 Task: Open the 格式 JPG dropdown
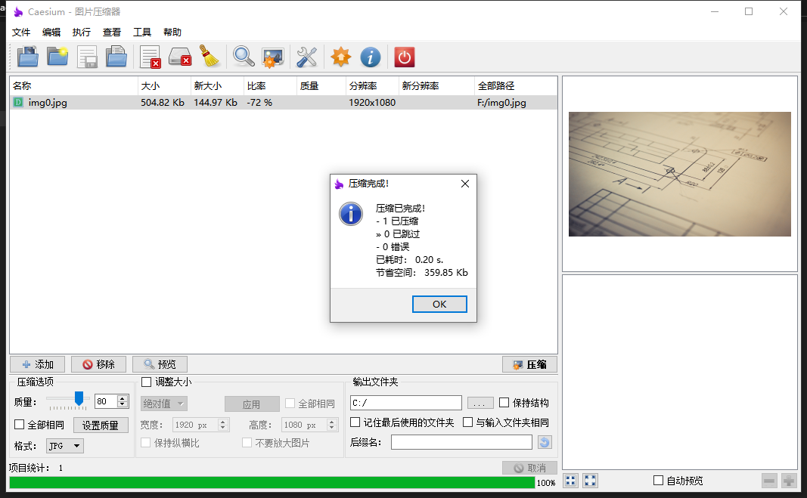tap(65, 446)
